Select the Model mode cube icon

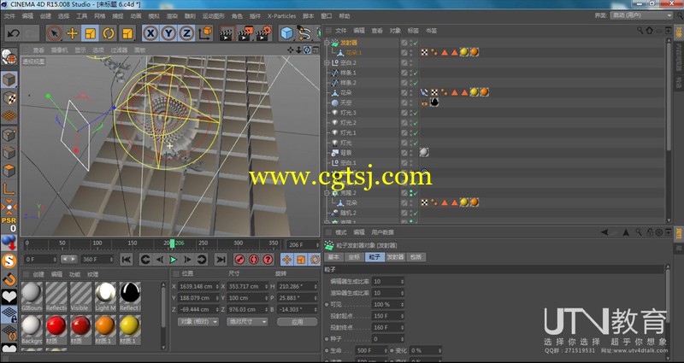[9, 79]
